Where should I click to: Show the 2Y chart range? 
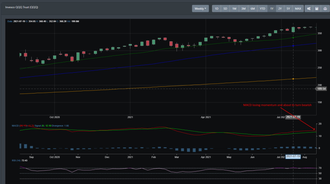(280, 9)
